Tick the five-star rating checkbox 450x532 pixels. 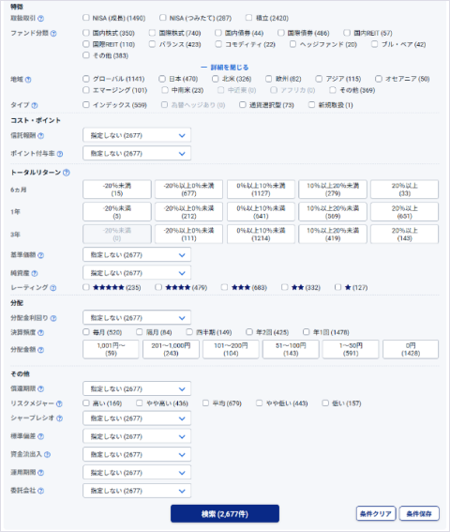point(86,287)
